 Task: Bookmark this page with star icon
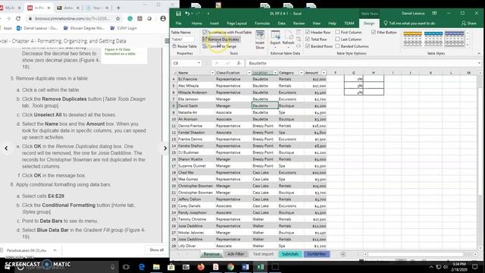[x=118, y=18]
